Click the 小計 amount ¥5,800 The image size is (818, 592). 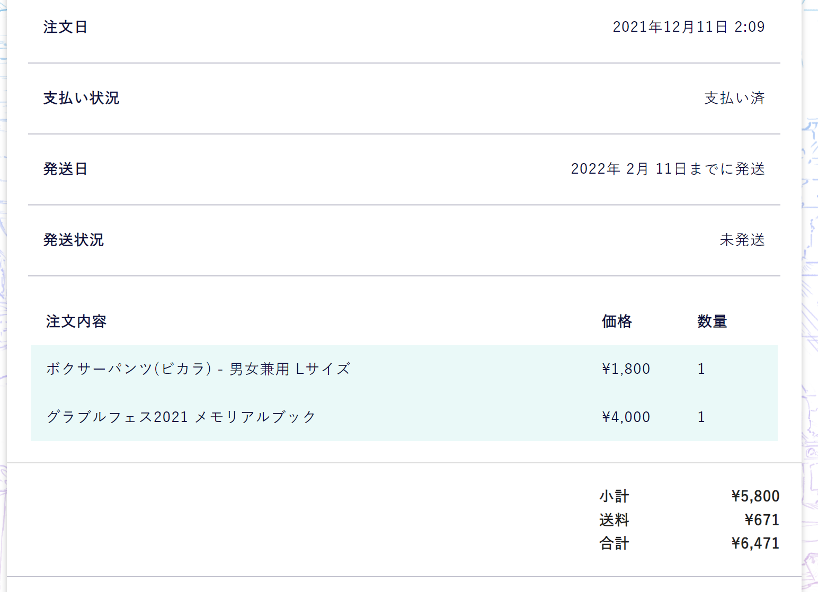[x=755, y=496]
